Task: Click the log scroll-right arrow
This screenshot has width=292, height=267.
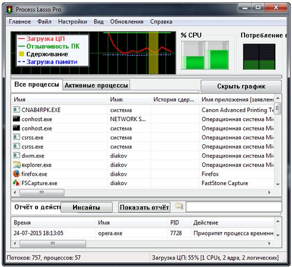Action: point(269,243)
